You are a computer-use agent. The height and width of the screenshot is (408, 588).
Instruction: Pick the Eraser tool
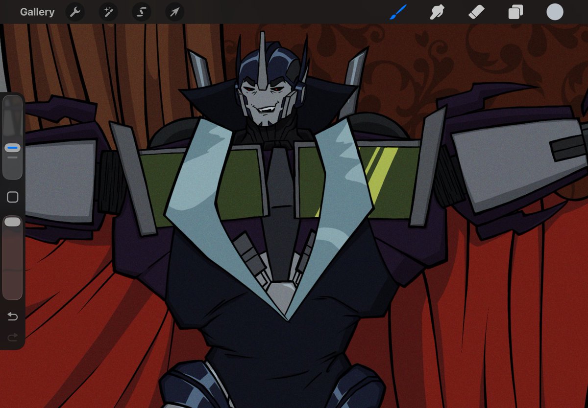coord(476,12)
